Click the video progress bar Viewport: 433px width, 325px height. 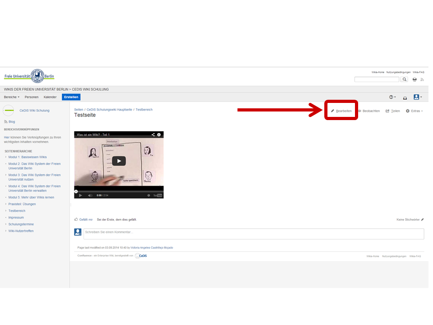point(119,191)
